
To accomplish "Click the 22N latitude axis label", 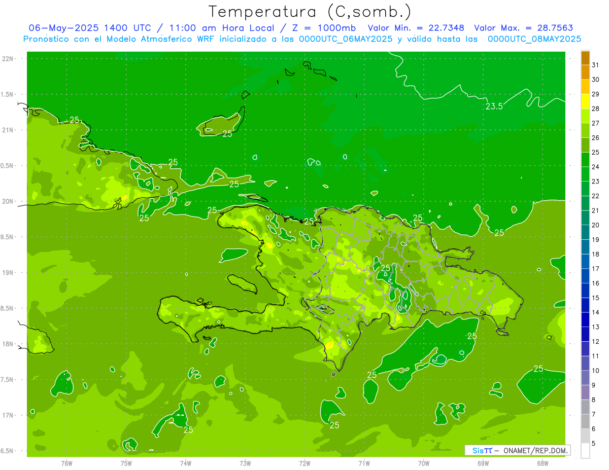I will 8,59.
